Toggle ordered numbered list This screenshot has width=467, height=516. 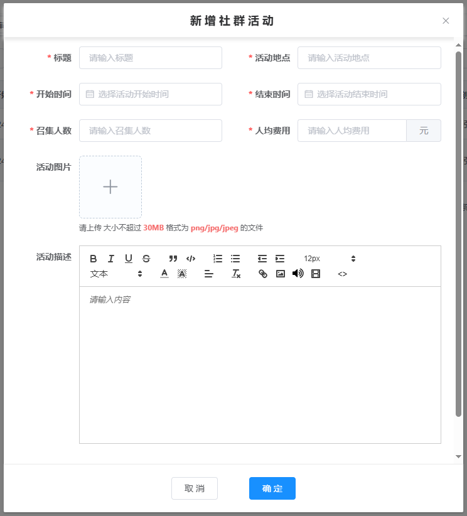pos(218,259)
